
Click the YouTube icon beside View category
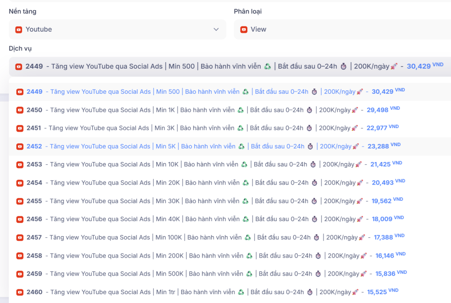point(244,30)
